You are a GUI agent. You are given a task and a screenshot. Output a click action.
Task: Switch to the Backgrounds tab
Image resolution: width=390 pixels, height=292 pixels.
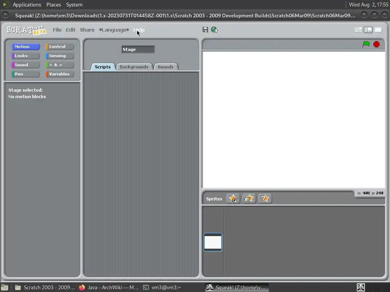[x=134, y=67]
